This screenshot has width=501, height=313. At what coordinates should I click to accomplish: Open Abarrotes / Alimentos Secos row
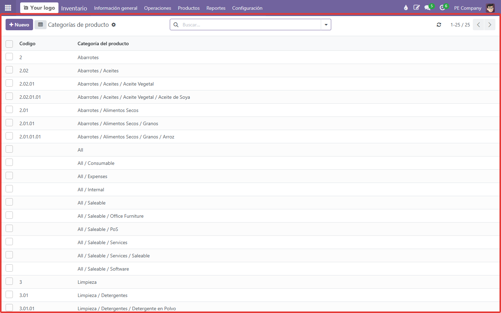pos(108,110)
